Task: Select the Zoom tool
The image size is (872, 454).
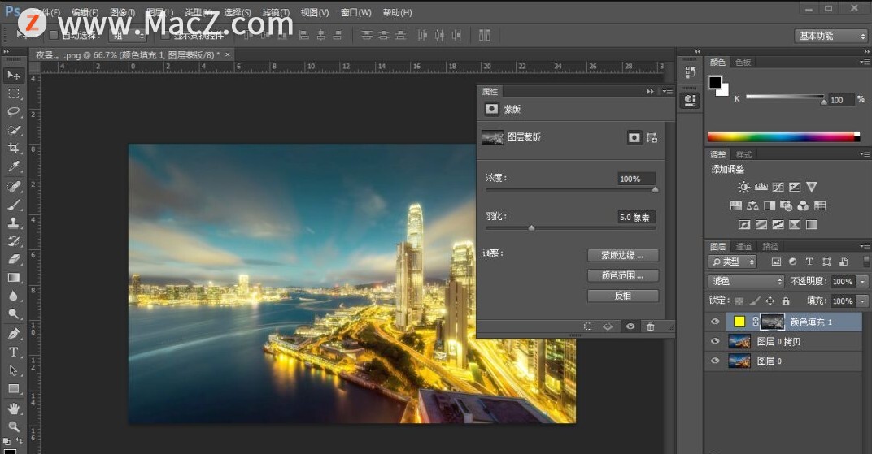Action: 13,426
